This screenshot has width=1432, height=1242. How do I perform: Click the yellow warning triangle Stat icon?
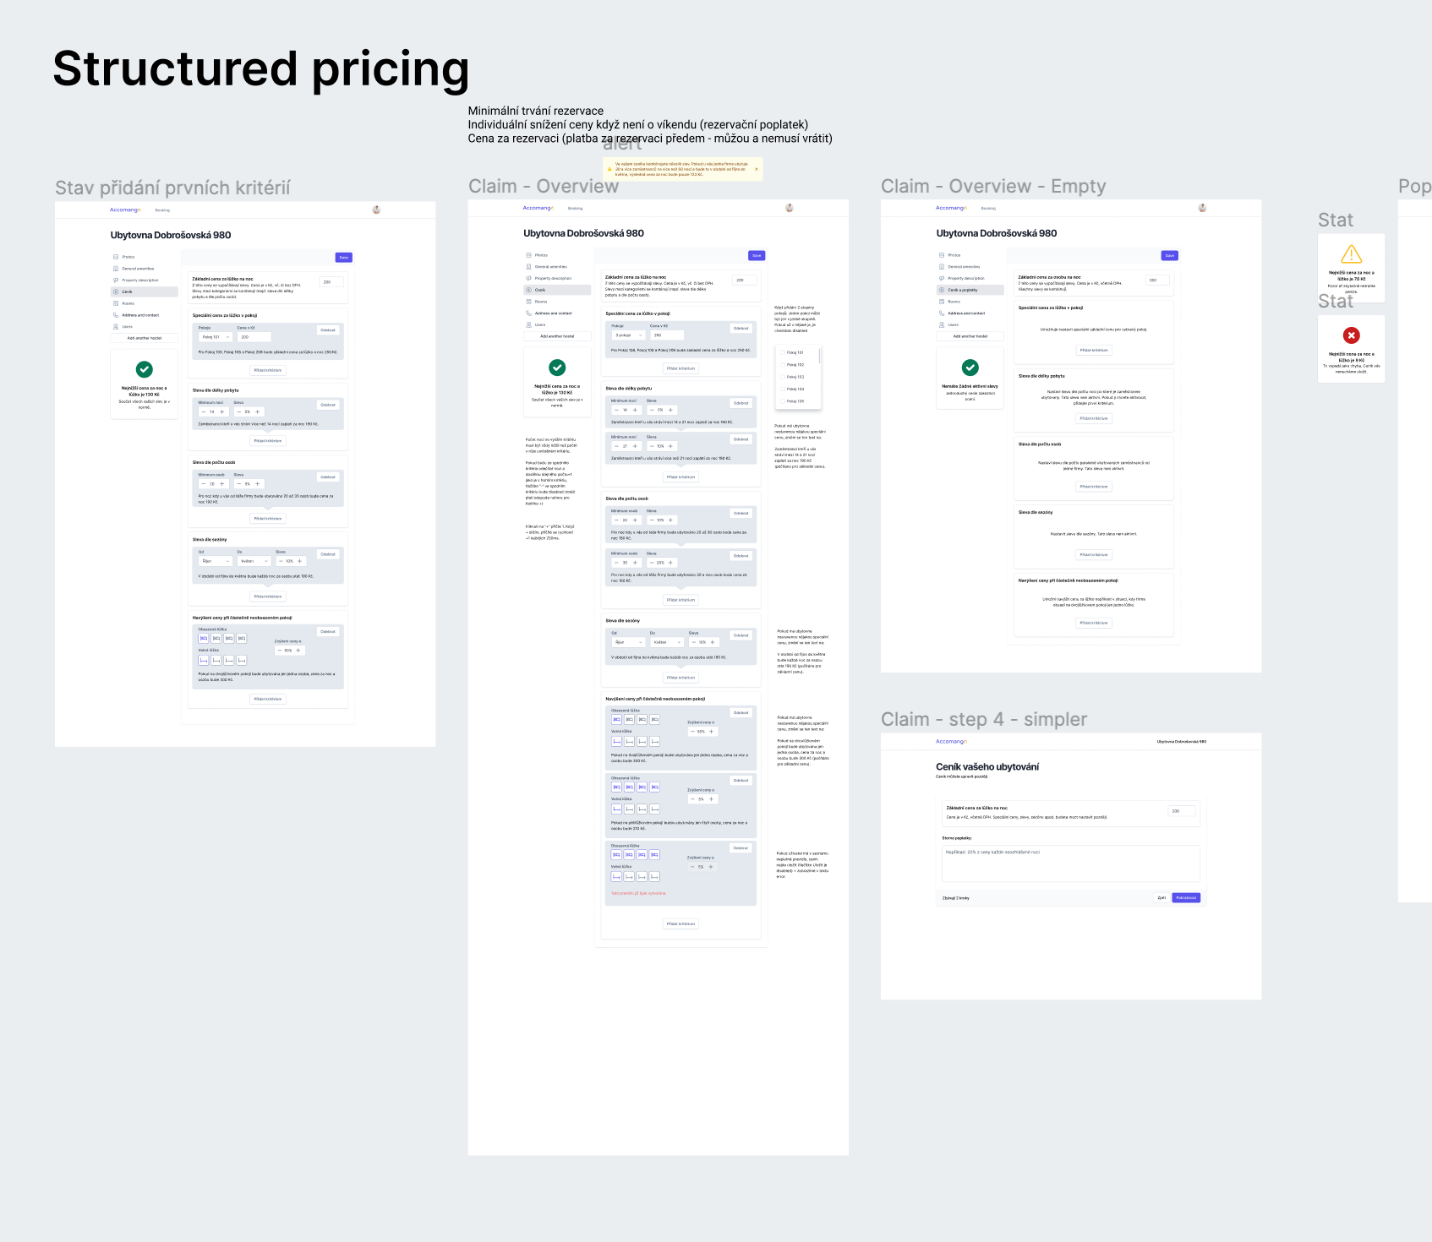coord(1351,253)
